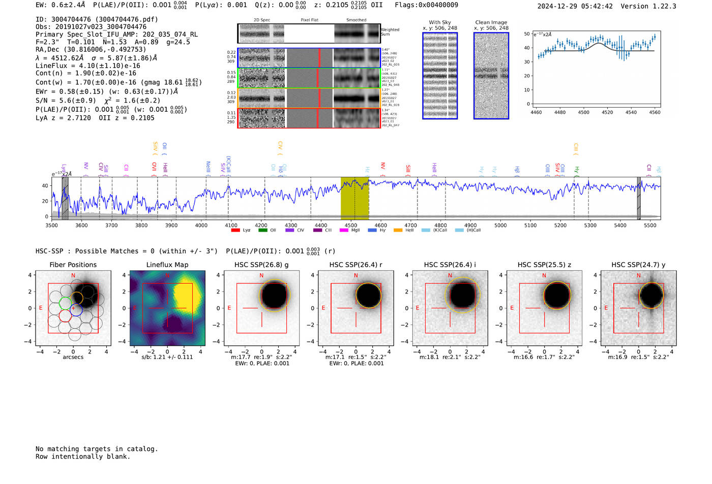
Task: Click the CIV purple legend swatch
Action: pyautogui.click(x=290, y=230)
